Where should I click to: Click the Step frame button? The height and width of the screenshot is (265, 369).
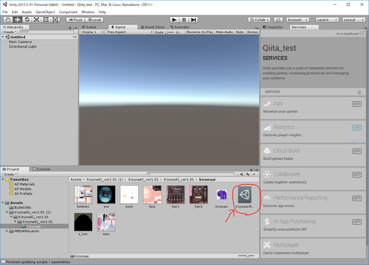tap(193, 20)
